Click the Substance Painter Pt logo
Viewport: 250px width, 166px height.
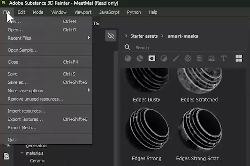[x=3, y=3]
